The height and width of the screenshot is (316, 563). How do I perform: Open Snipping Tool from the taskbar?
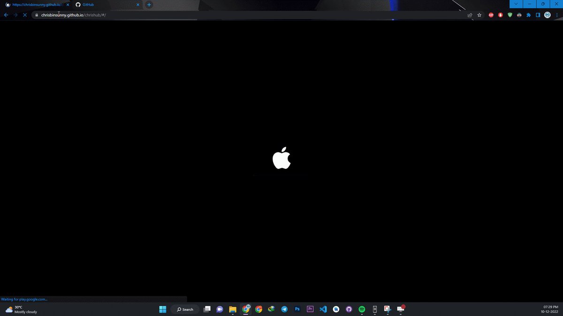pyautogui.click(x=388, y=309)
